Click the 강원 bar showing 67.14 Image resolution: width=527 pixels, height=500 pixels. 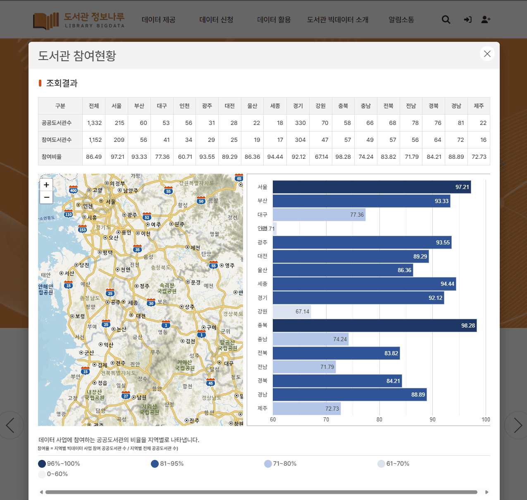292,311
